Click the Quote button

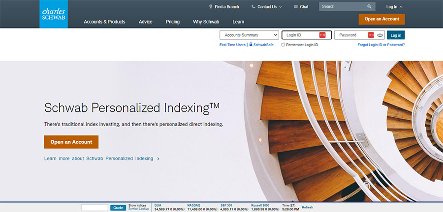pyautogui.click(x=118, y=208)
